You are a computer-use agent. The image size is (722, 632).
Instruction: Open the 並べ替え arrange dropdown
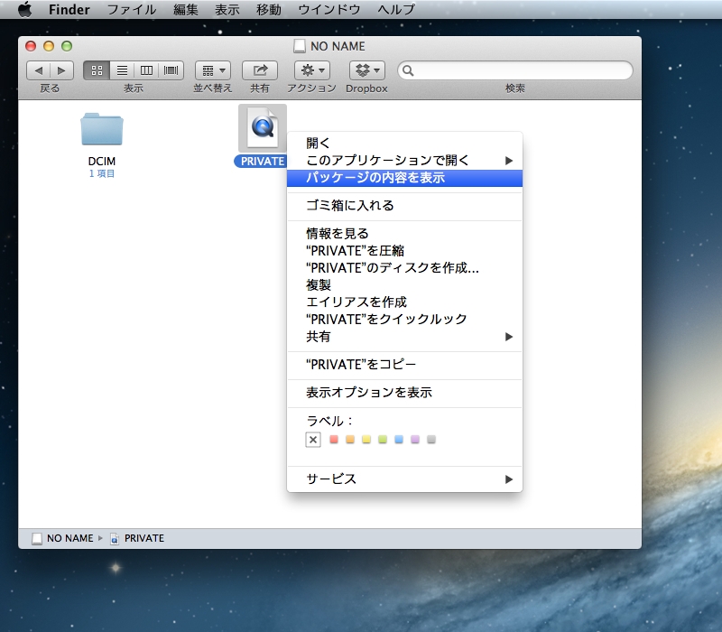pos(213,70)
